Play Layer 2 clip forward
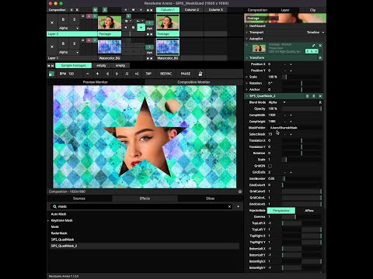Viewport: 373px width, 279px height. tap(141, 27)
